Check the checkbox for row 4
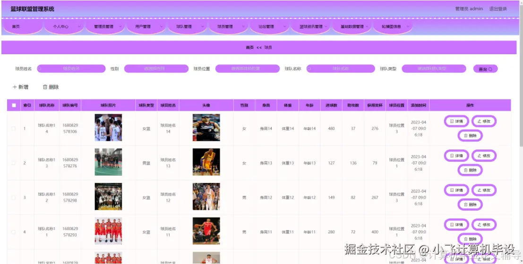This screenshot has height=264, width=523. tap(14, 232)
